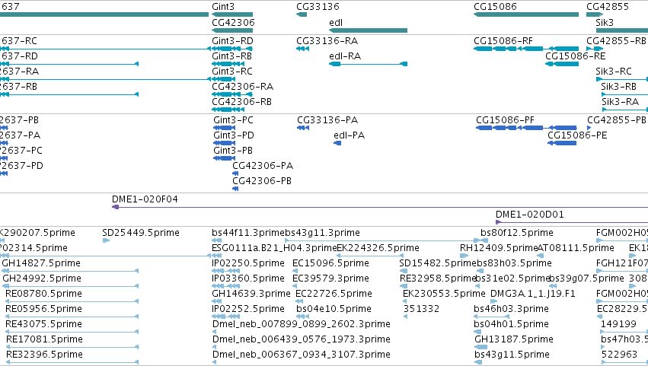Click EST EK230553.5prime
The width and height of the screenshot is (648, 366).
pos(444,294)
